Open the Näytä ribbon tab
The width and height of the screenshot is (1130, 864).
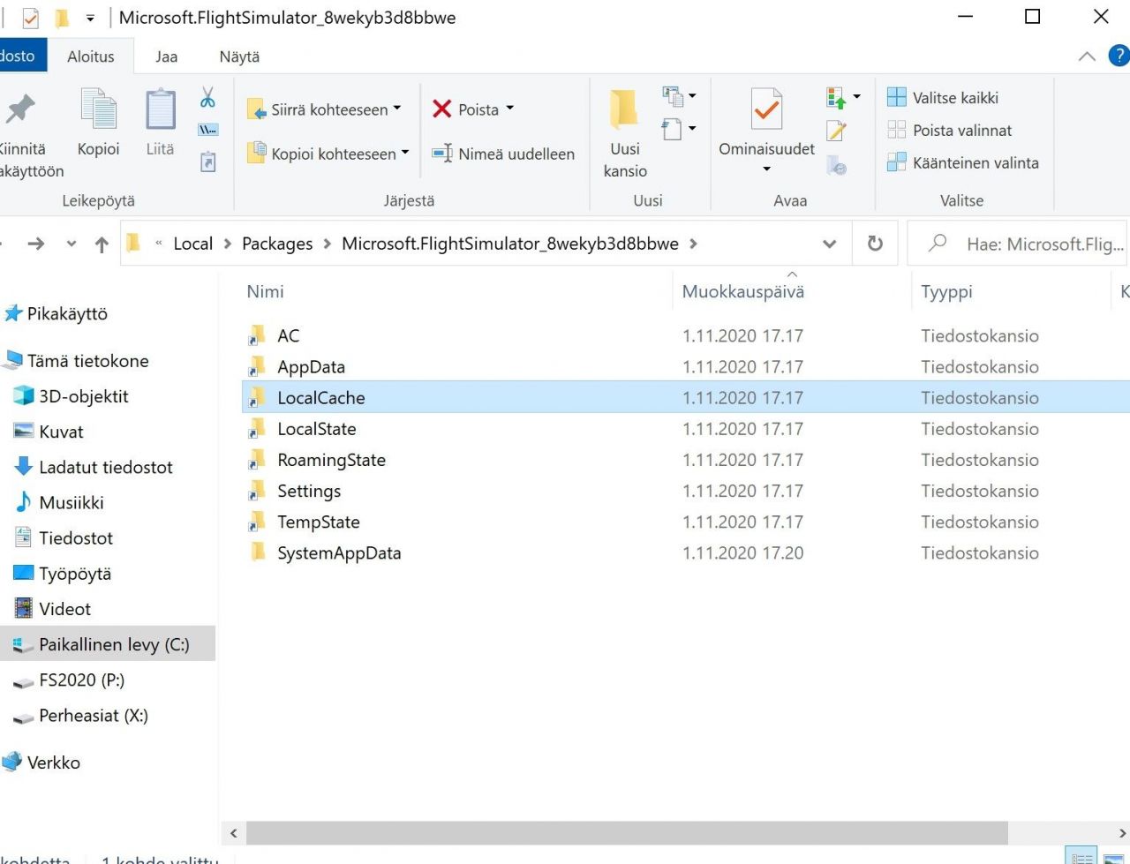[x=239, y=56]
